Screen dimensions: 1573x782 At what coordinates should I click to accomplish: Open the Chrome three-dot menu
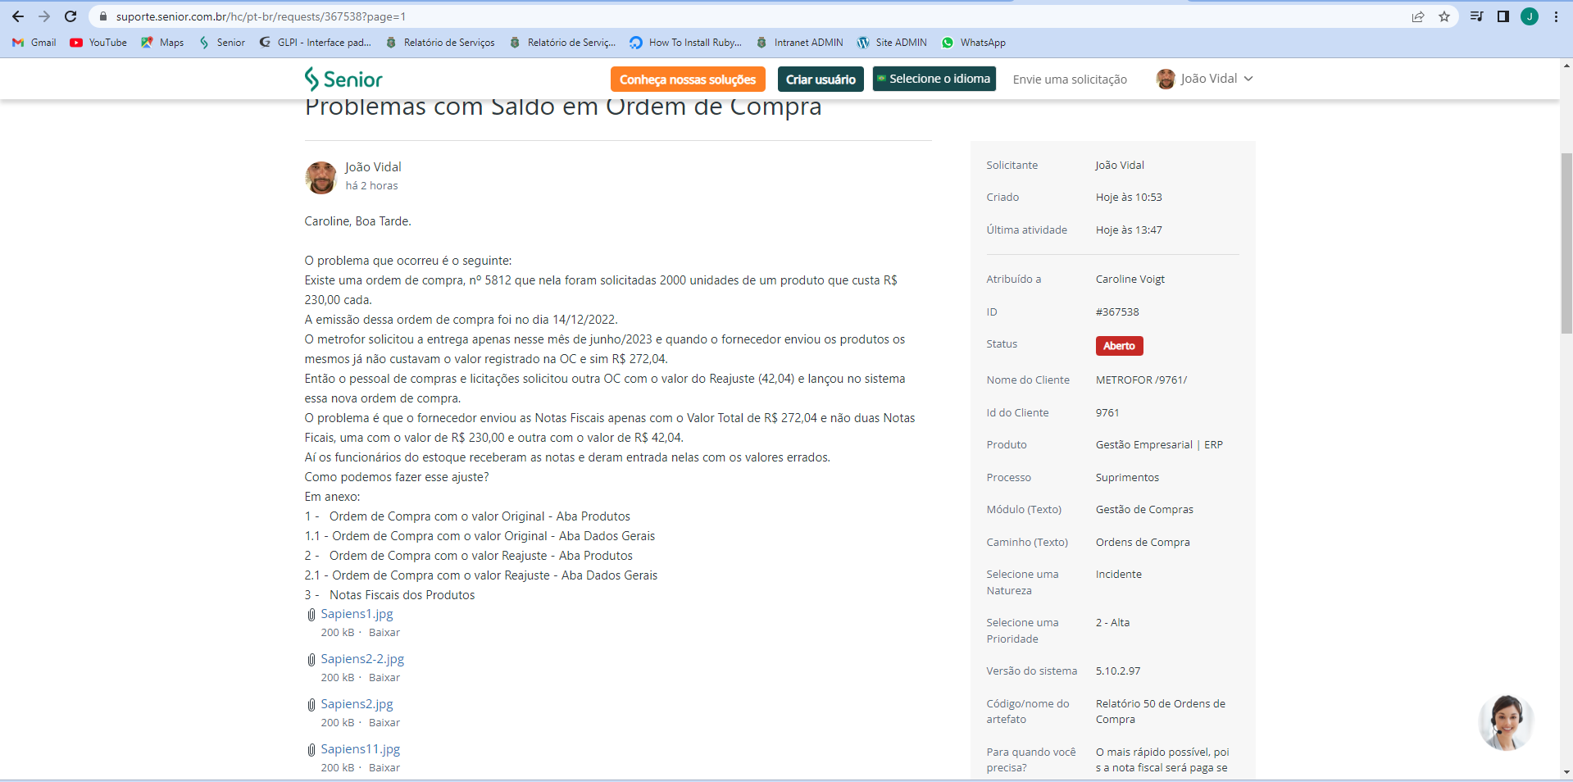1556,16
